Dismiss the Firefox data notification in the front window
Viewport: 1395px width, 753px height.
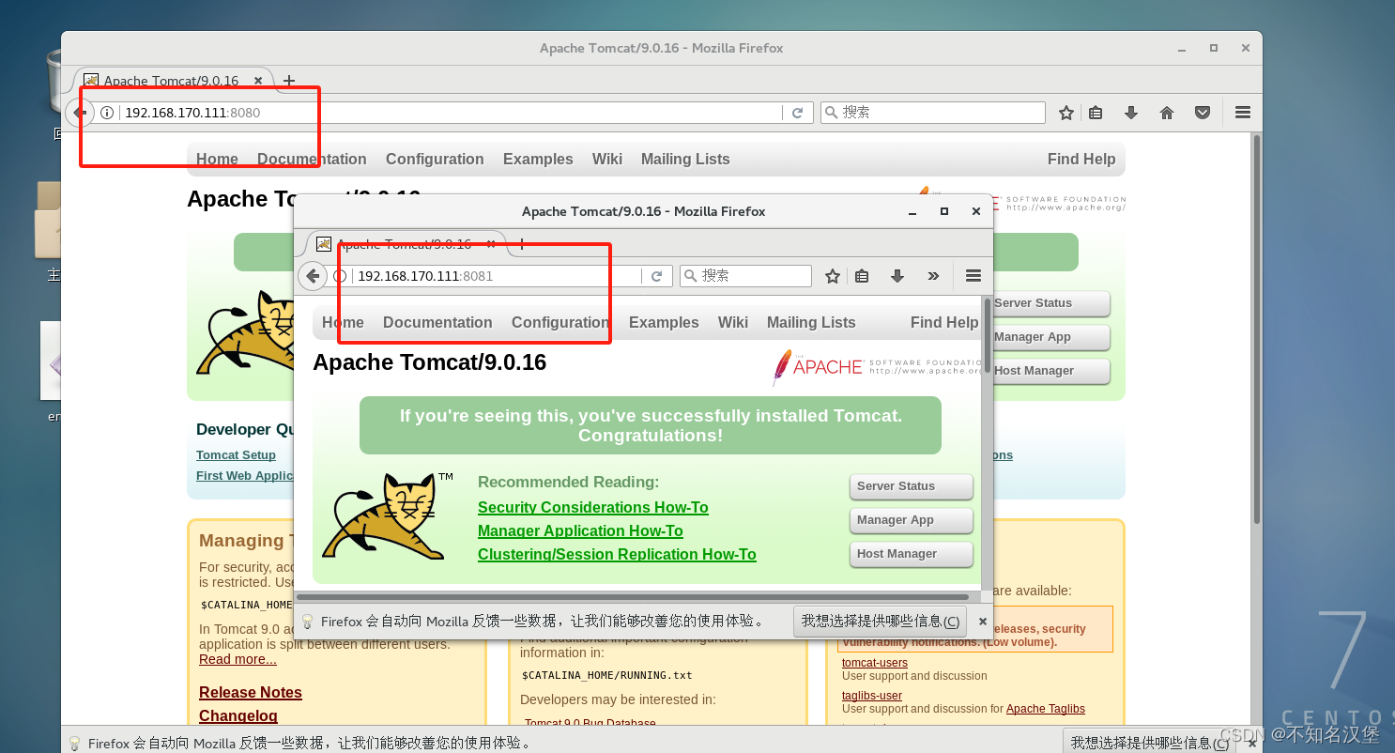pos(983,622)
